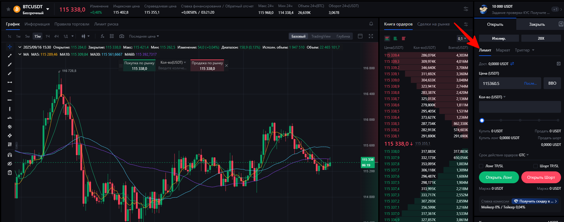Click Получить скидку в commission link
This screenshot has width=564, height=222.
coord(536,201)
